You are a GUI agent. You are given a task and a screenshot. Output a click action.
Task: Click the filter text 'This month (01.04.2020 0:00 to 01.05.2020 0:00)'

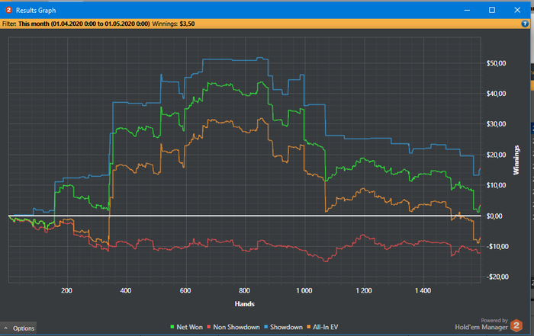click(84, 24)
